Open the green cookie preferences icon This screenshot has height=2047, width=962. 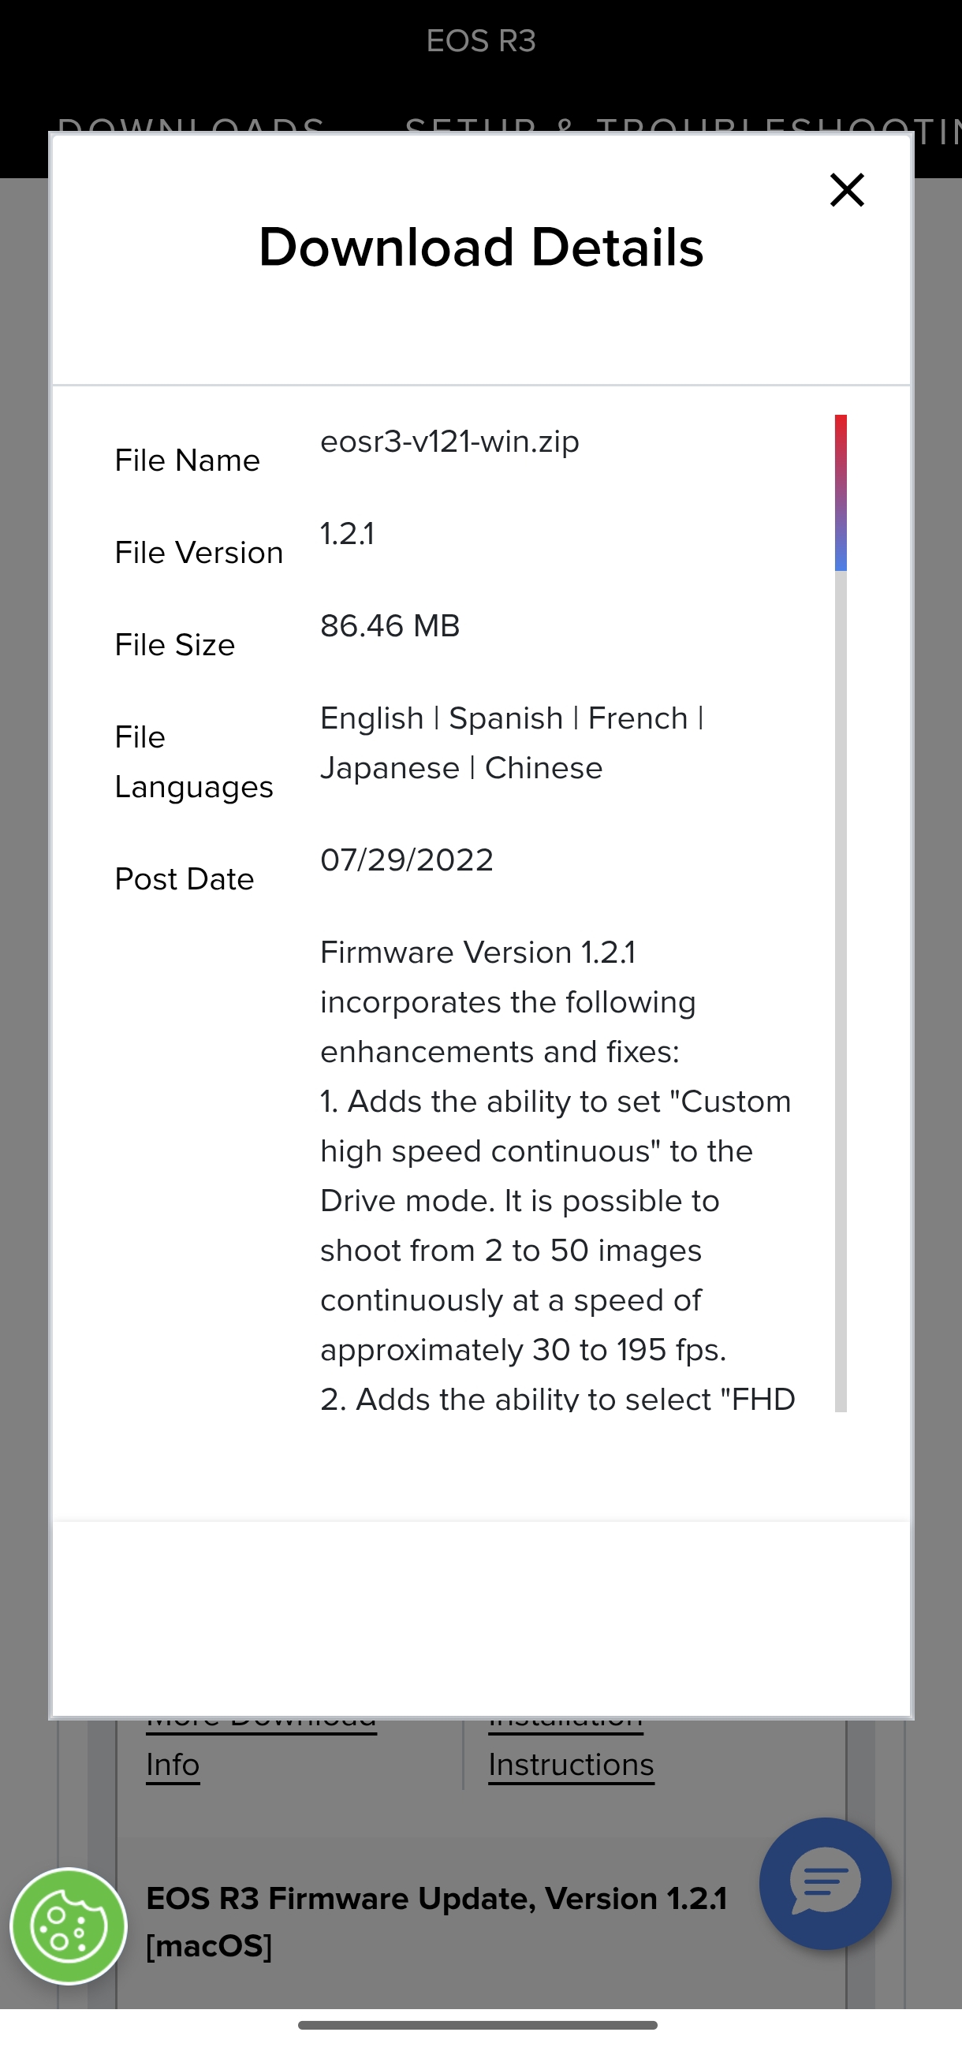click(x=69, y=1926)
